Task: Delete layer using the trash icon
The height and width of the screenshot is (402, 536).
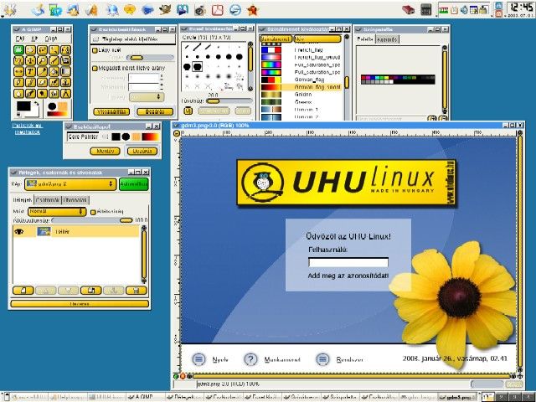Action: (135, 291)
